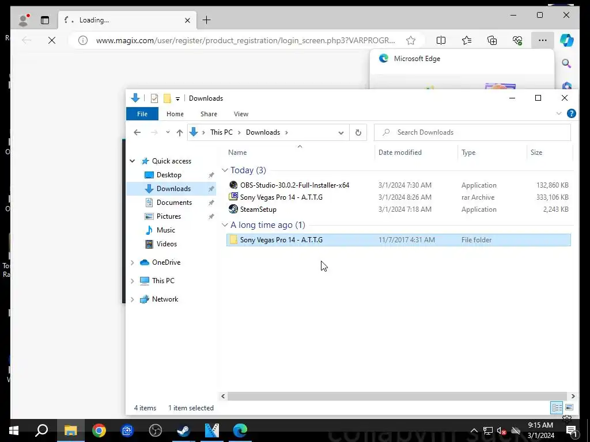Click Downloads in breadcrumb path
Image resolution: width=590 pixels, height=442 pixels.
(x=263, y=132)
